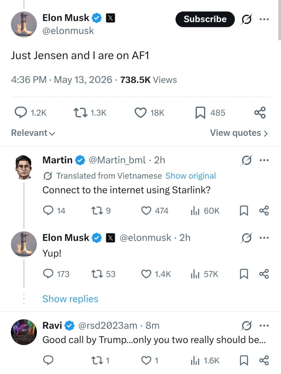Open the three-dot menu on the main post

264,19
